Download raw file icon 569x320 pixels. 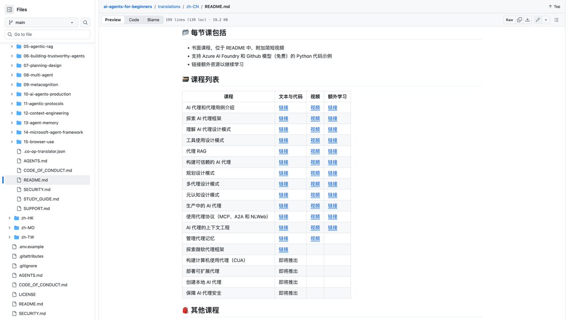tap(527, 20)
